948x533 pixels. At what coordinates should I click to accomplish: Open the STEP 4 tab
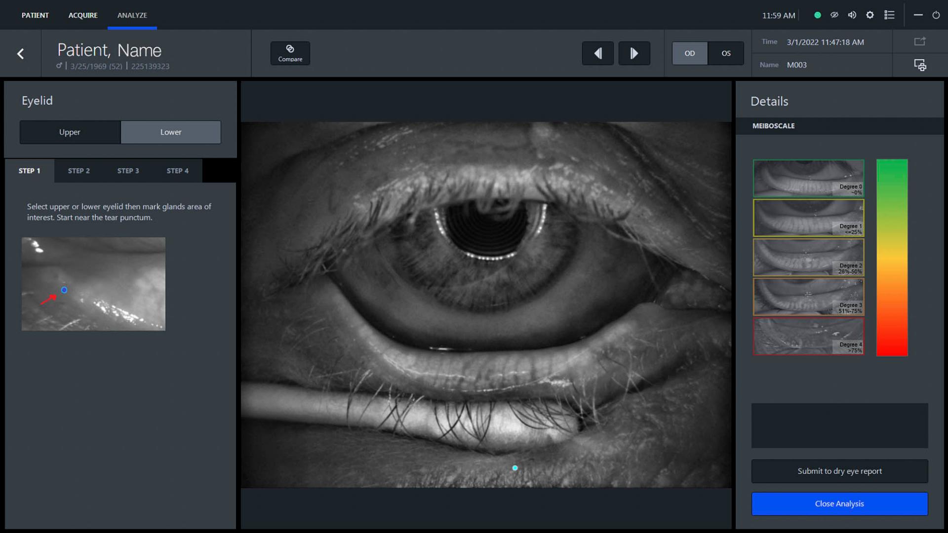[x=178, y=171]
